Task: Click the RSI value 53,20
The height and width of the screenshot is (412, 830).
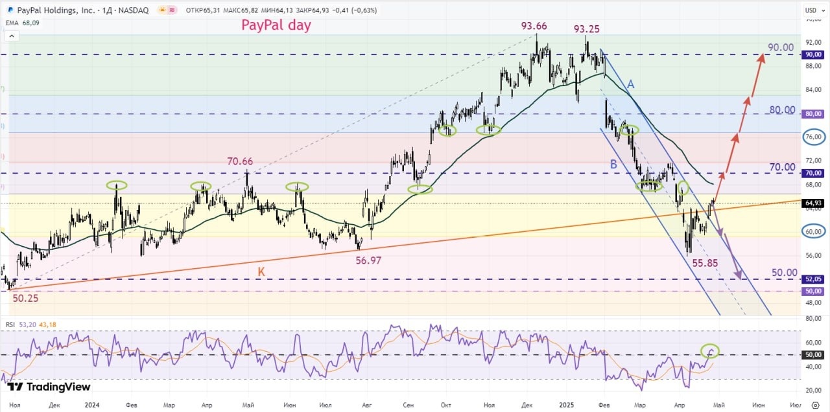Action: (x=27, y=325)
